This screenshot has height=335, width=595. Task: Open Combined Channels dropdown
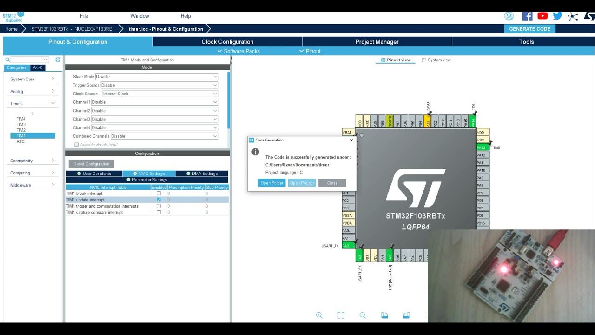pos(164,136)
